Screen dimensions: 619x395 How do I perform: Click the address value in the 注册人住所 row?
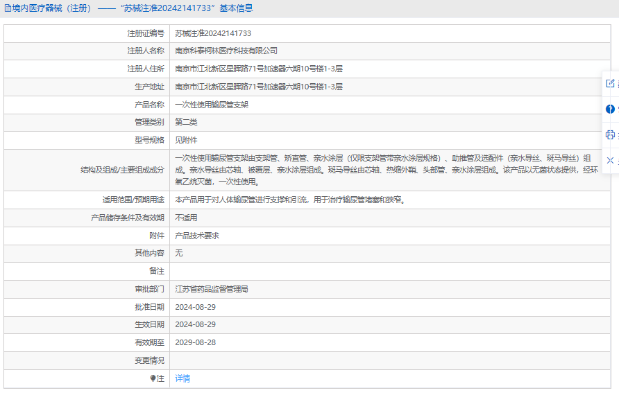259,69
